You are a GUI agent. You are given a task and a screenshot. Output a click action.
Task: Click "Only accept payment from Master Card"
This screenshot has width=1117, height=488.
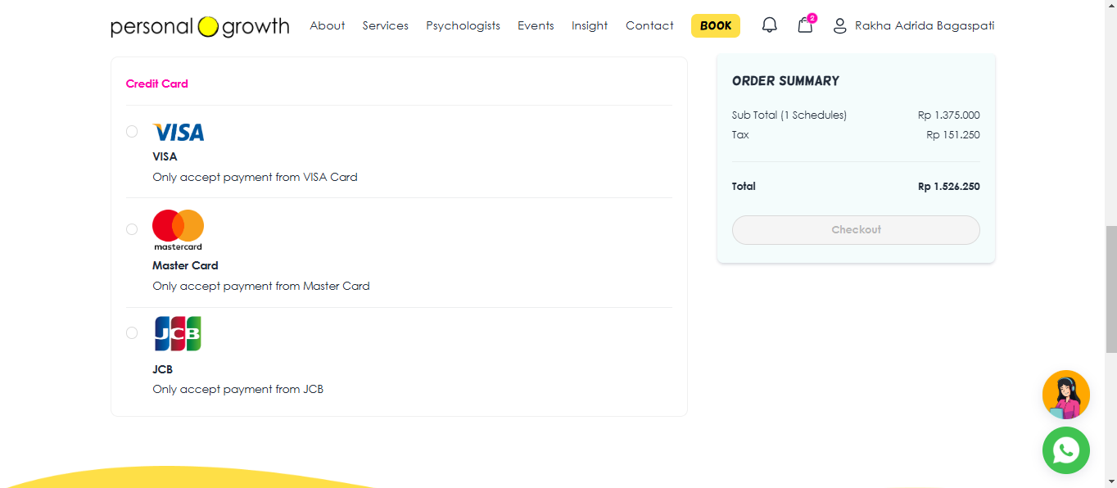pos(261,286)
